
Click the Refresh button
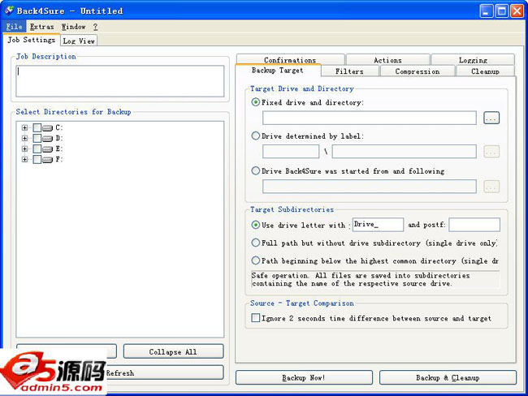coord(120,372)
